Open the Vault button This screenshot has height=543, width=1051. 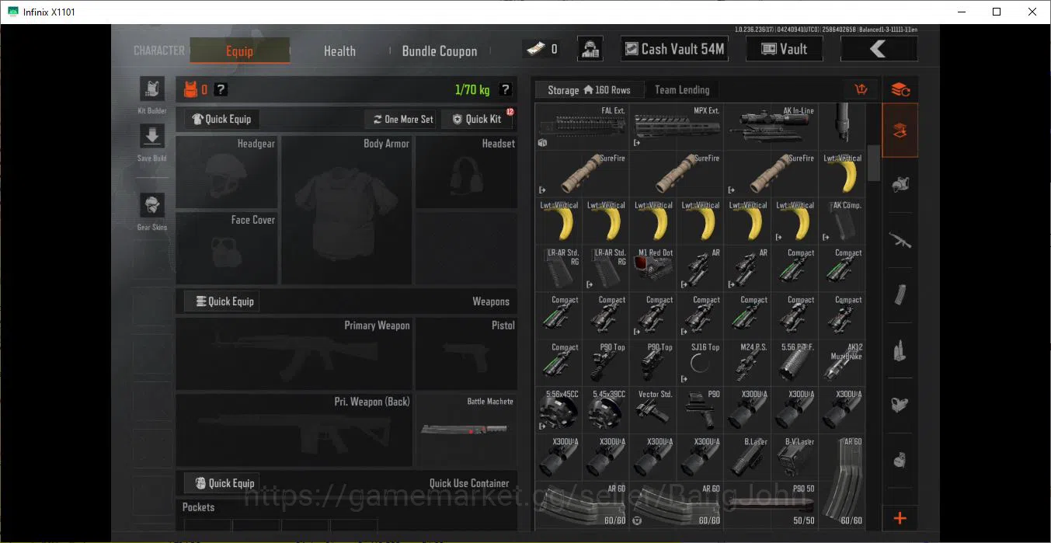pyautogui.click(x=785, y=49)
